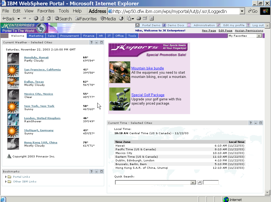
Task: Open the Tools menu
Action: [x=64, y=11]
